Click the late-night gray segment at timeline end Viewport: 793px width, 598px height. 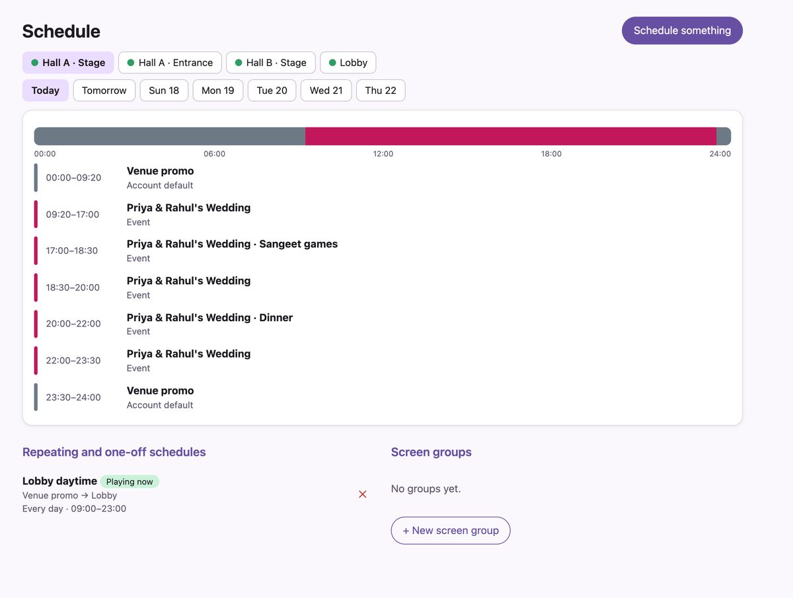point(724,136)
